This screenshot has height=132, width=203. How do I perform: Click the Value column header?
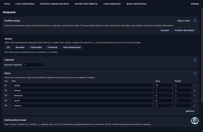coord(158,81)
